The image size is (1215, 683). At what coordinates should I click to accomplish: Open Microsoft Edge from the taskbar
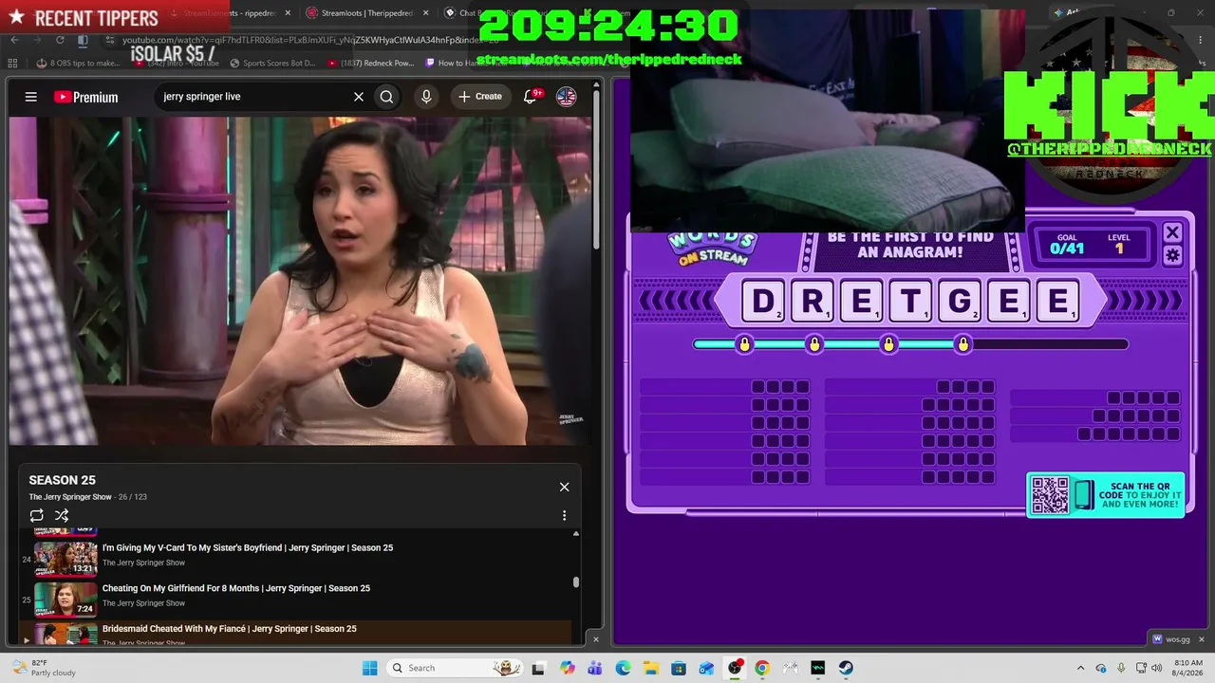[623, 668]
